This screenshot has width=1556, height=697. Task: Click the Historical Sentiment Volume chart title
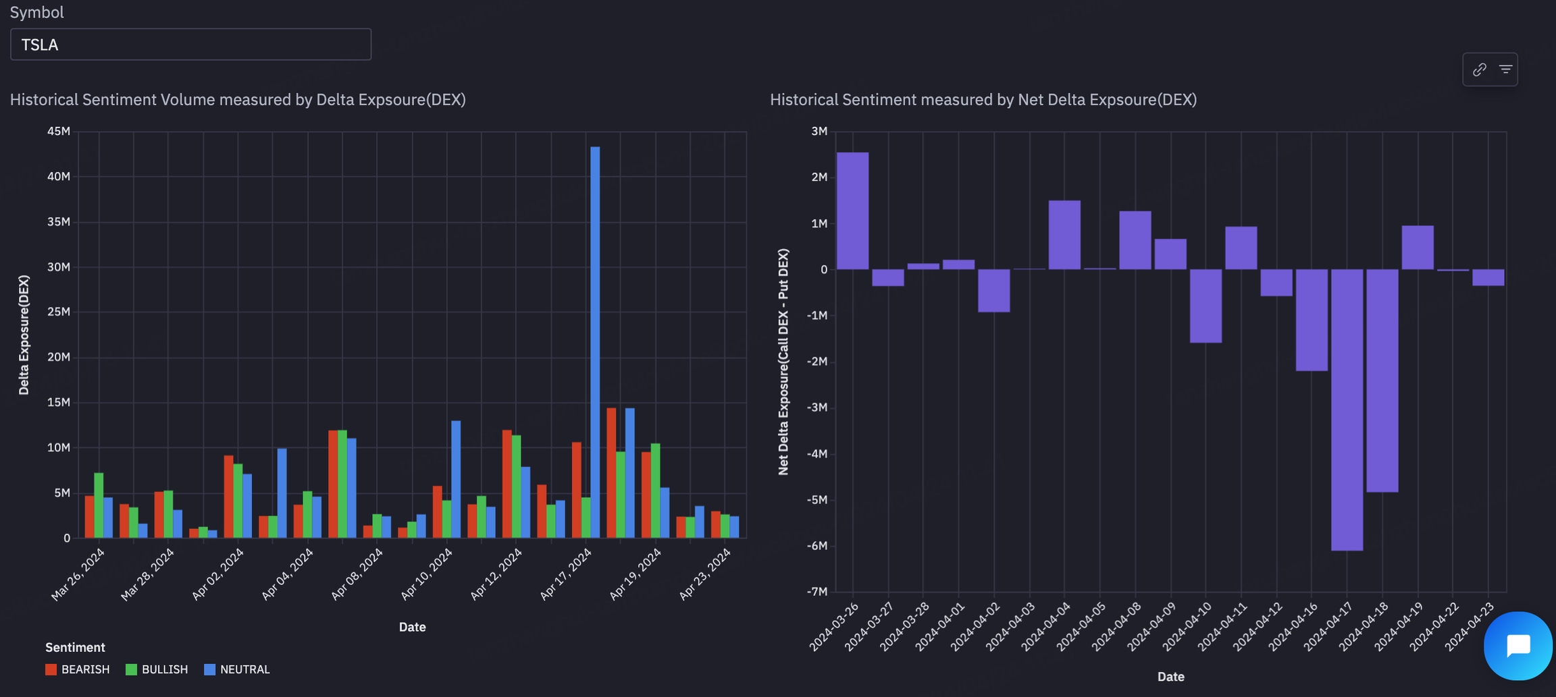(x=238, y=100)
